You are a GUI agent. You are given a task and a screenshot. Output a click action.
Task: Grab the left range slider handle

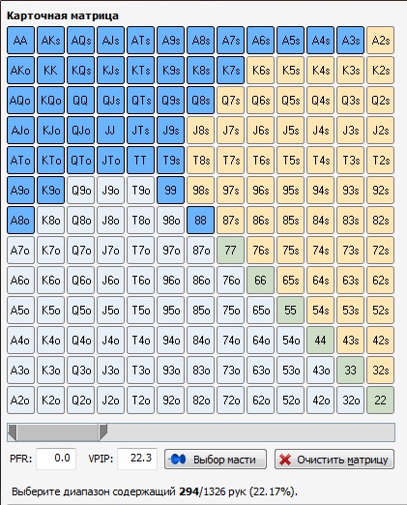point(13,432)
